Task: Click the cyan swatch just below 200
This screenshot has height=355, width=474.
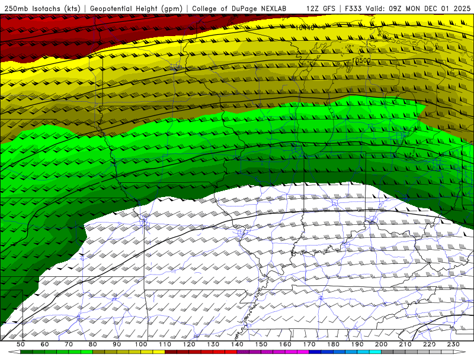Action: coord(375,352)
